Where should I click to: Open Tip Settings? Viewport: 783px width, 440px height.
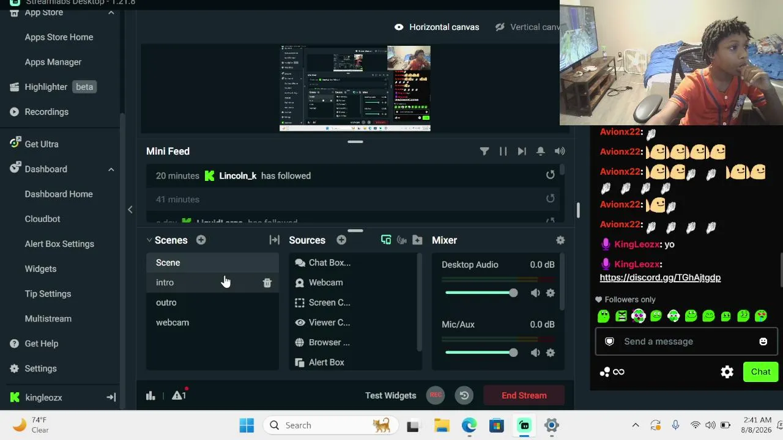(x=48, y=294)
